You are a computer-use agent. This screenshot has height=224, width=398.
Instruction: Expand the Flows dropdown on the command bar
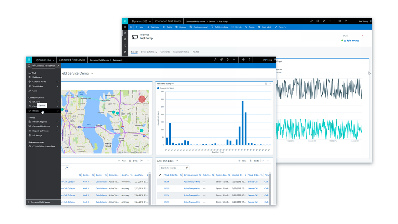[282, 27]
